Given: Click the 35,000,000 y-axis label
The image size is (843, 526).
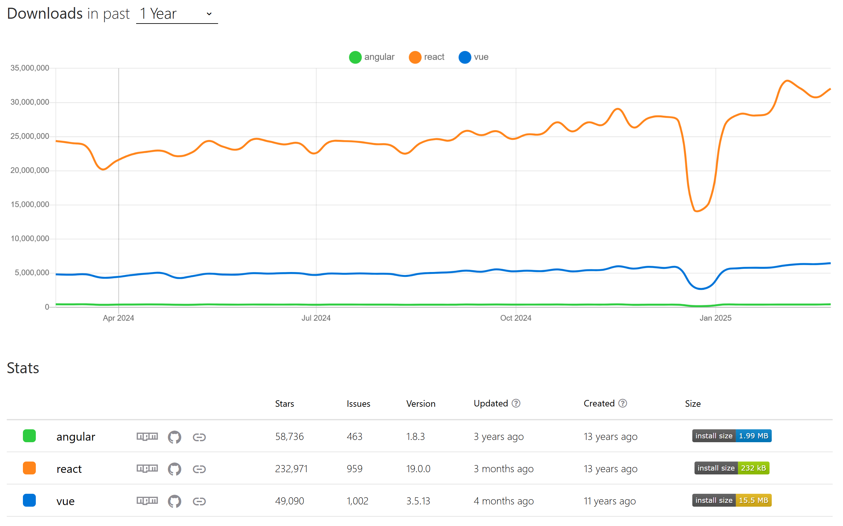Looking at the screenshot, I should tap(30, 68).
